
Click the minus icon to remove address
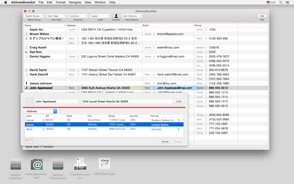pyautogui.click(x=31, y=141)
